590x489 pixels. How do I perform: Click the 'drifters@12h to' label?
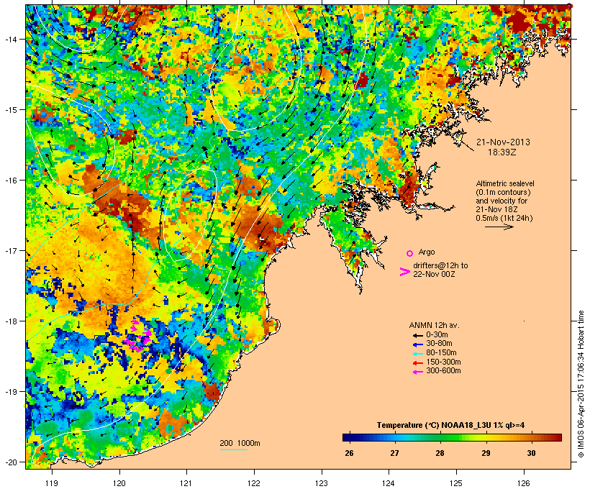(440, 265)
